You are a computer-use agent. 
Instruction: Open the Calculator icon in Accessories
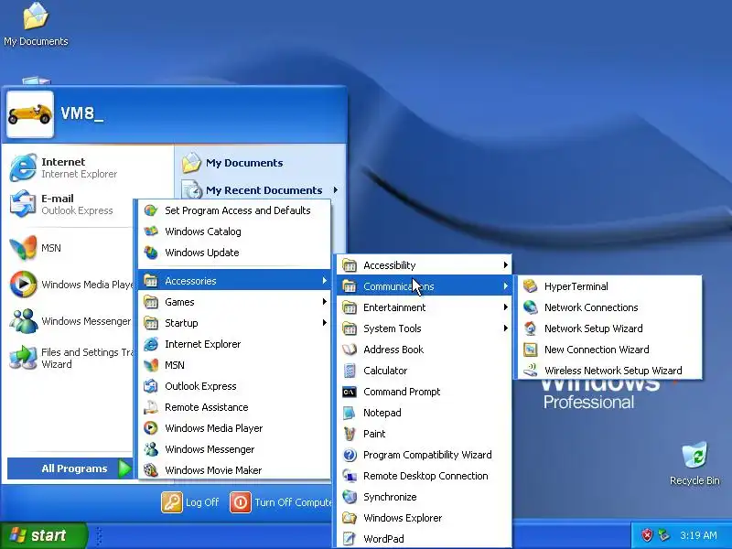tap(350, 371)
